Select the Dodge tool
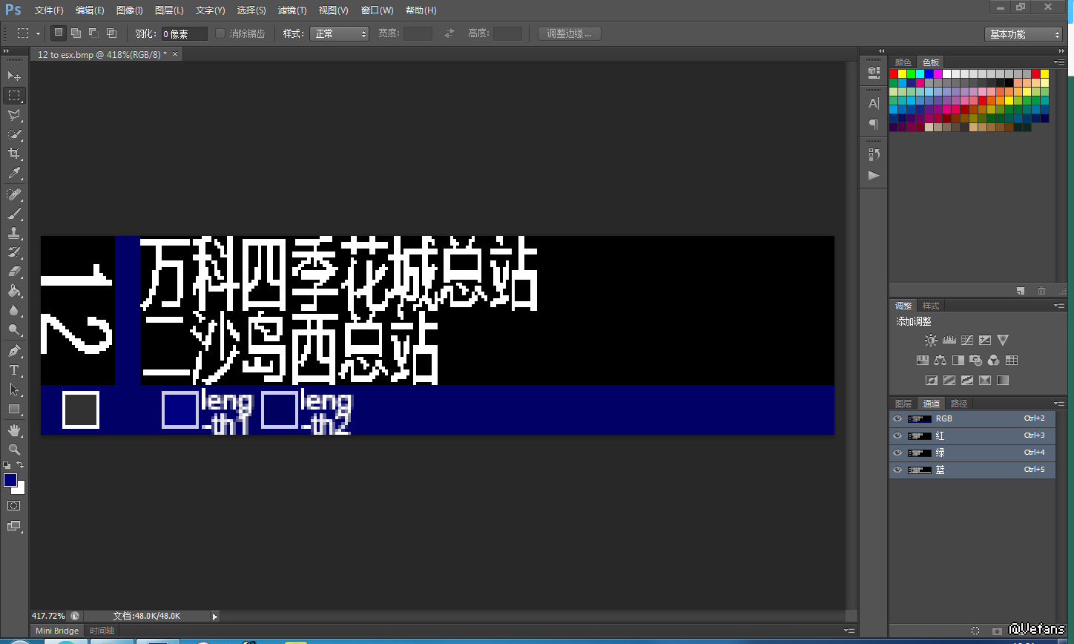This screenshot has width=1074, height=644. tap(14, 329)
